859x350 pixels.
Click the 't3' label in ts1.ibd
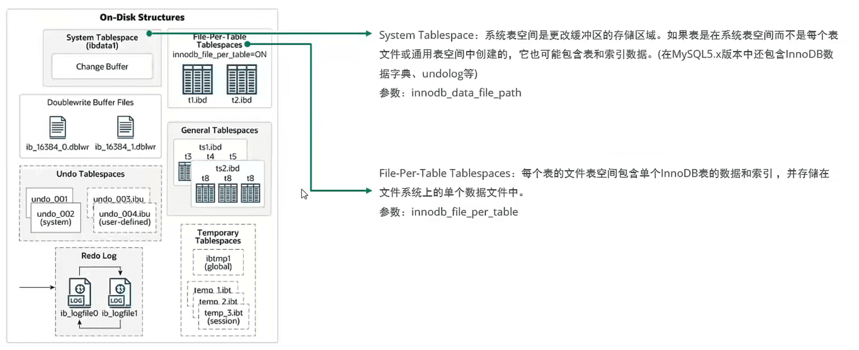[188, 157]
